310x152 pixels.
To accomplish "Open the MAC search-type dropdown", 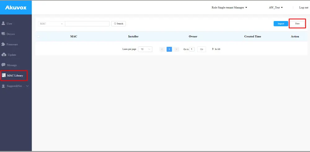I will click(51, 24).
